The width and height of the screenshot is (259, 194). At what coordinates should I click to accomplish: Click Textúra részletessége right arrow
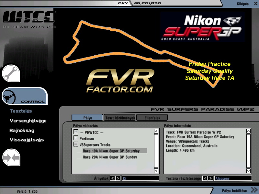pos(210,178)
